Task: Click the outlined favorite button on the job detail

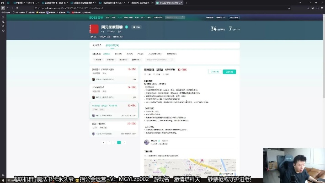Action: click(214, 72)
